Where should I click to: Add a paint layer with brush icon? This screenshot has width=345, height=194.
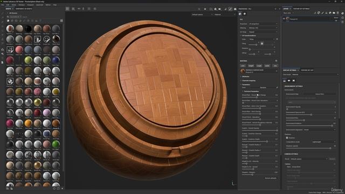322,13
